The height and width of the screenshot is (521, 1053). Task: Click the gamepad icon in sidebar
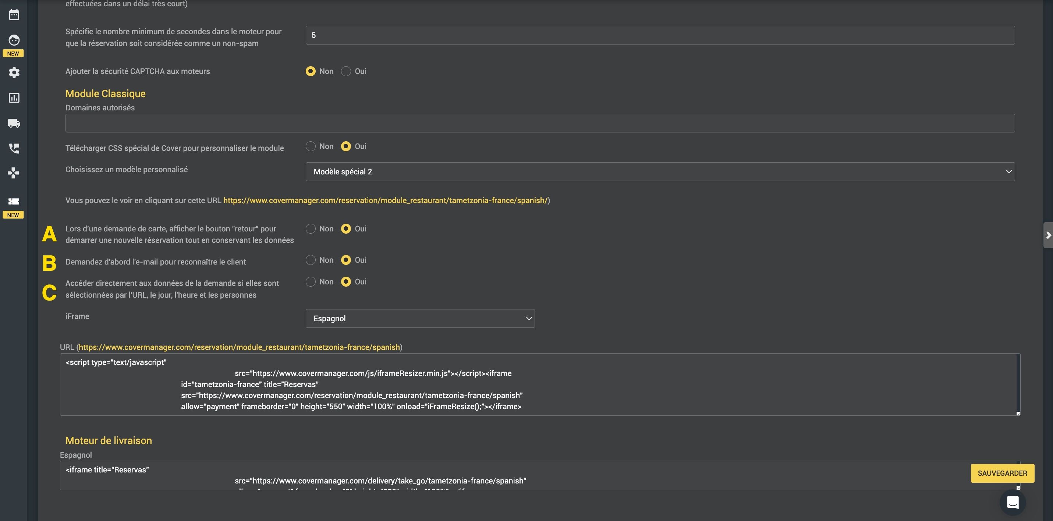pyautogui.click(x=14, y=173)
